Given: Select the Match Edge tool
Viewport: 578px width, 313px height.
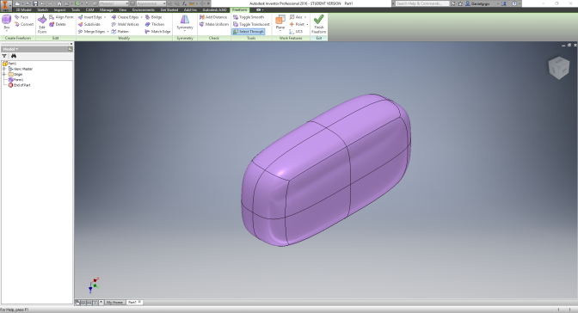Looking at the screenshot, I should [x=157, y=32].
